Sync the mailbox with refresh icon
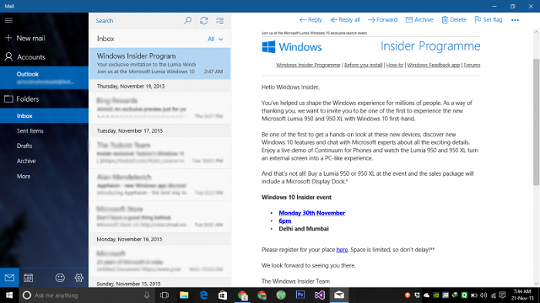This screenshot has height=303, width=540. pyautogui.click(x=204, y=21)
